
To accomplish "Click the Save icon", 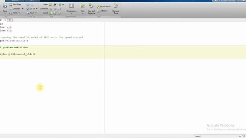I will pos(5,6).
